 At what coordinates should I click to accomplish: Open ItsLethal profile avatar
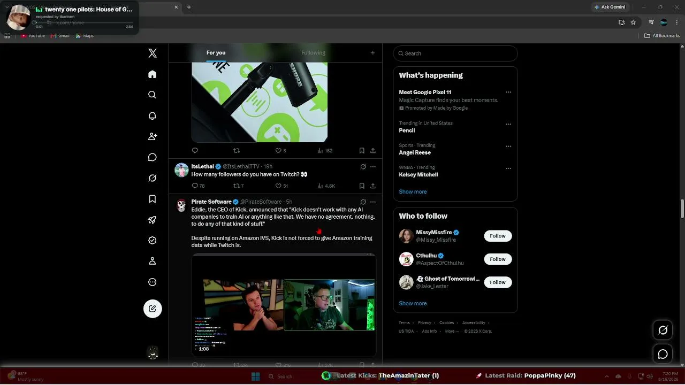(181, 170)
